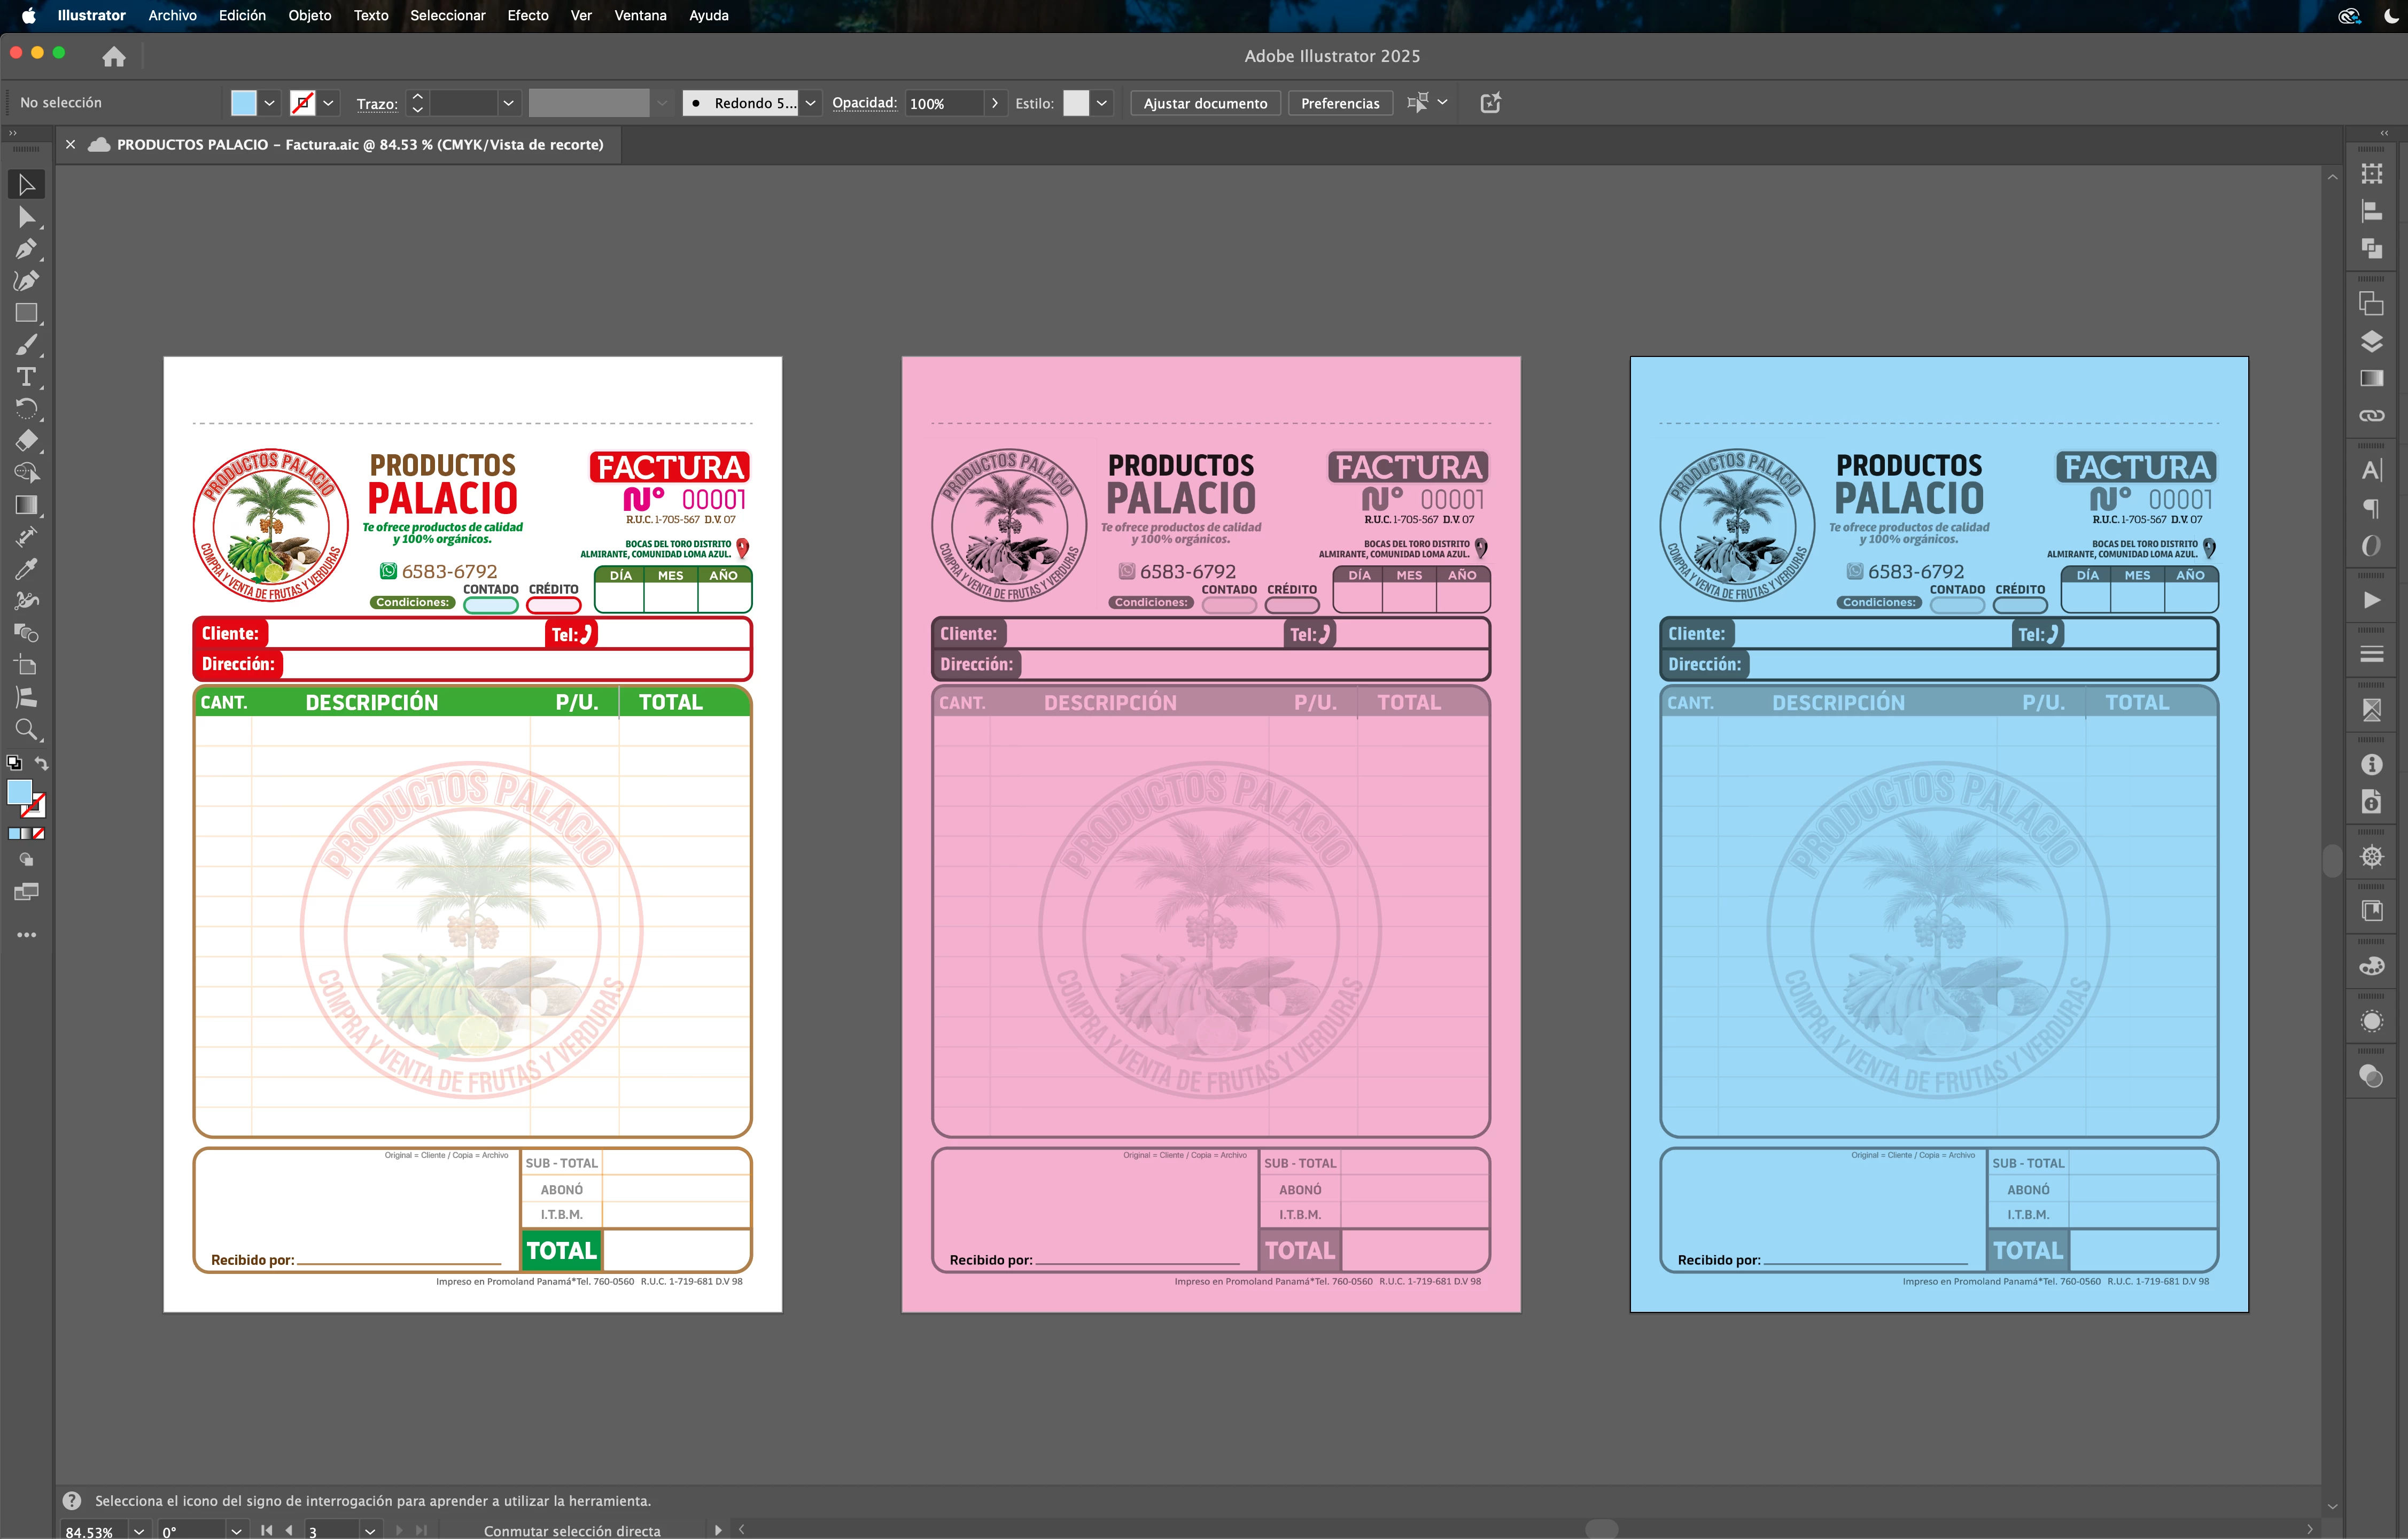
Task: Open the Layers panel icon
Action: [2371, 342]
